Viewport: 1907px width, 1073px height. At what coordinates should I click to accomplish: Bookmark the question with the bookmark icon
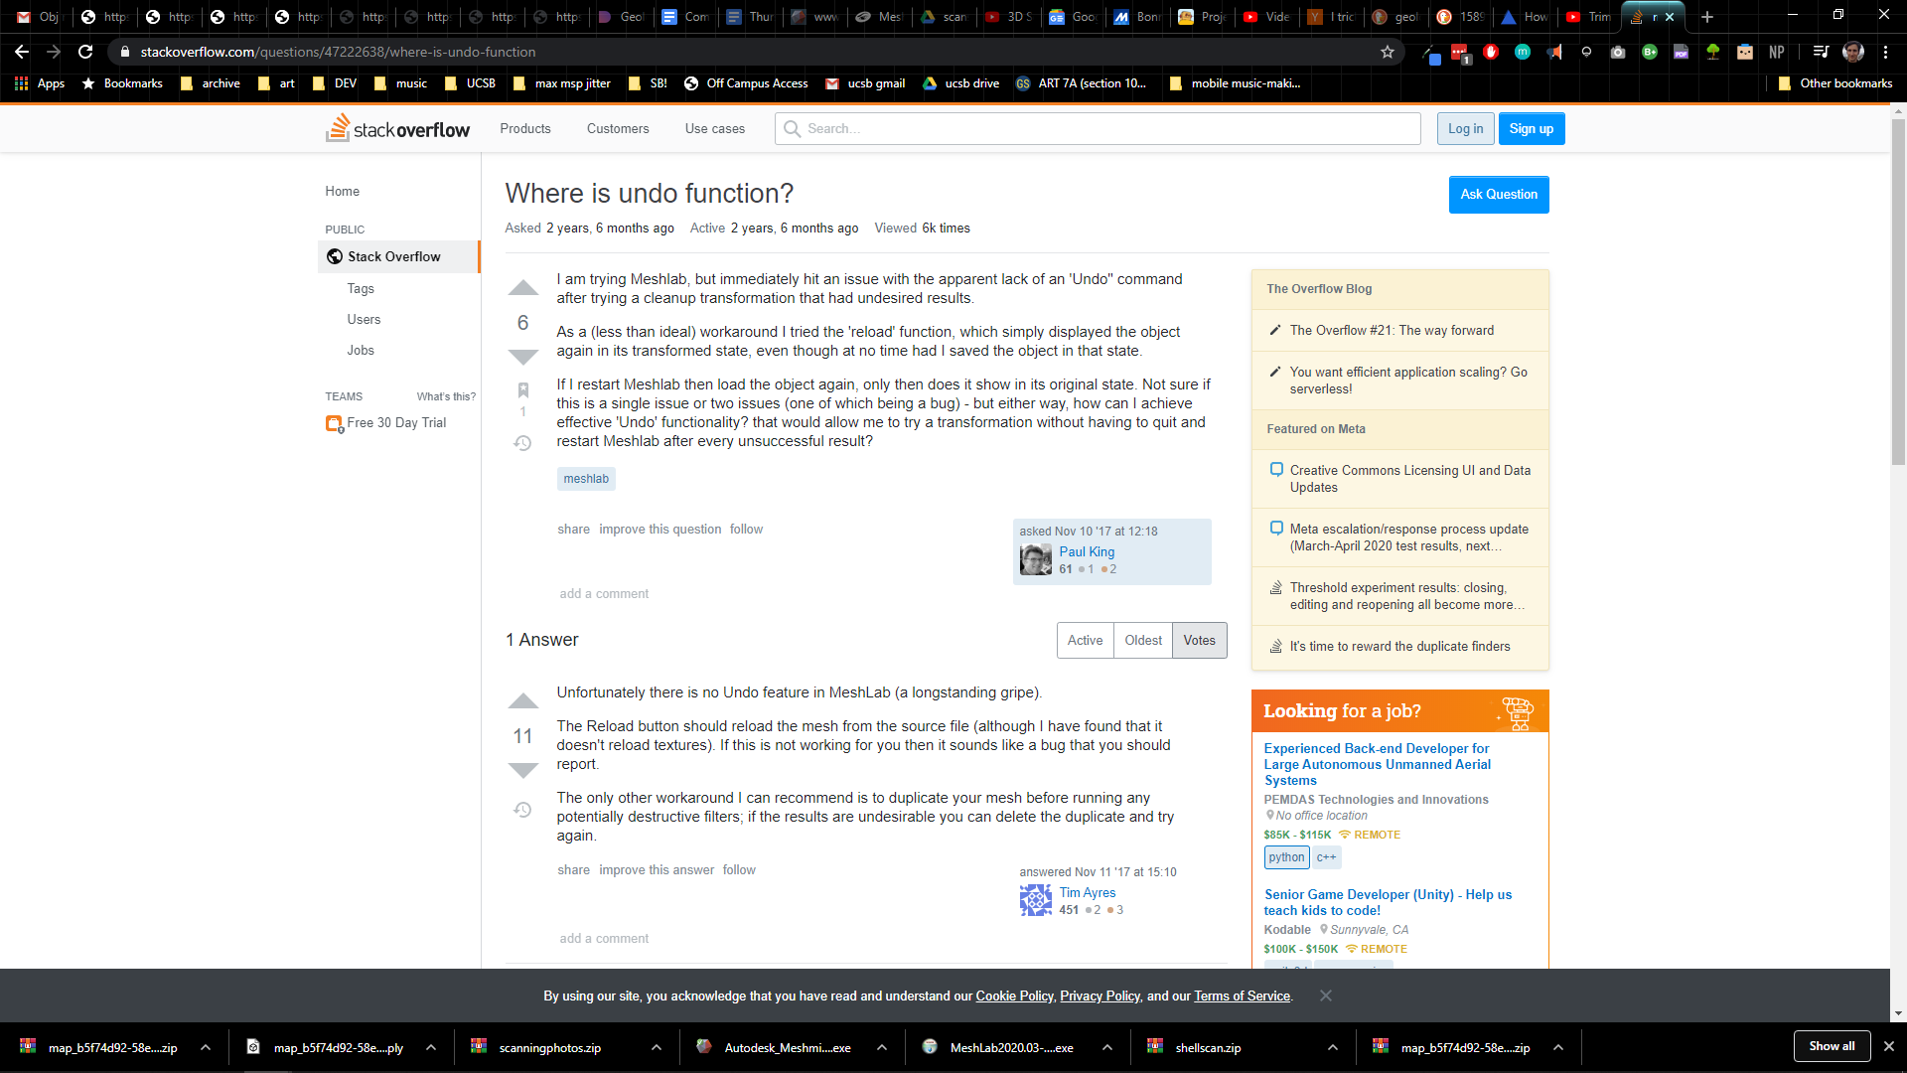pyautogui.click(x=522, y=389)
